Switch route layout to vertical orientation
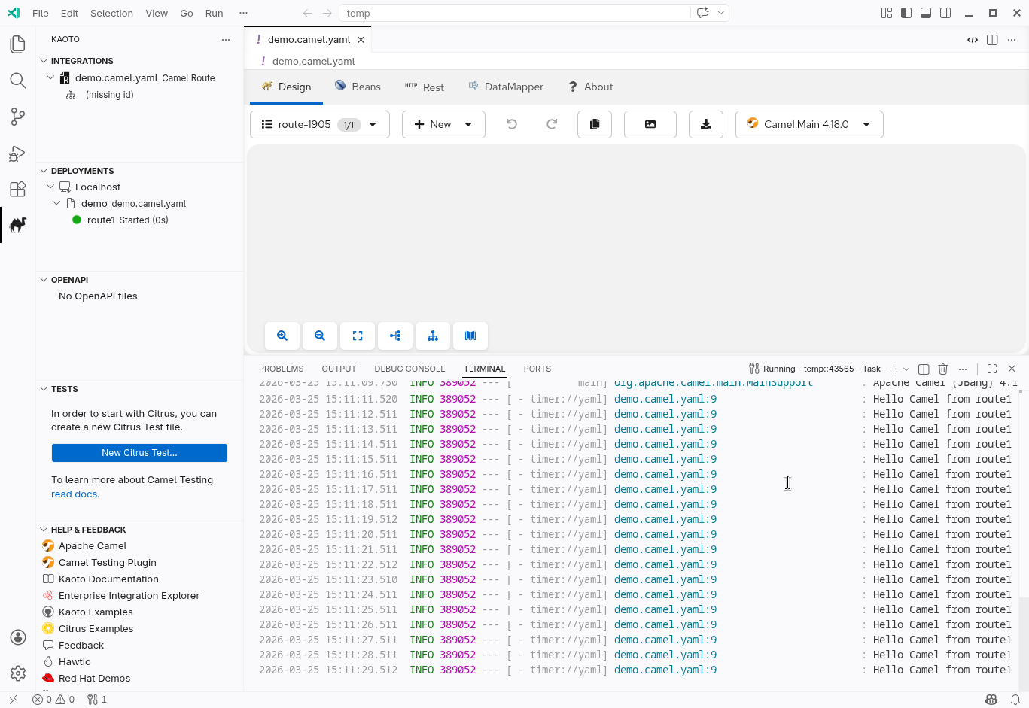This screenshot has height=708, width=1029. tap(433, 336)
